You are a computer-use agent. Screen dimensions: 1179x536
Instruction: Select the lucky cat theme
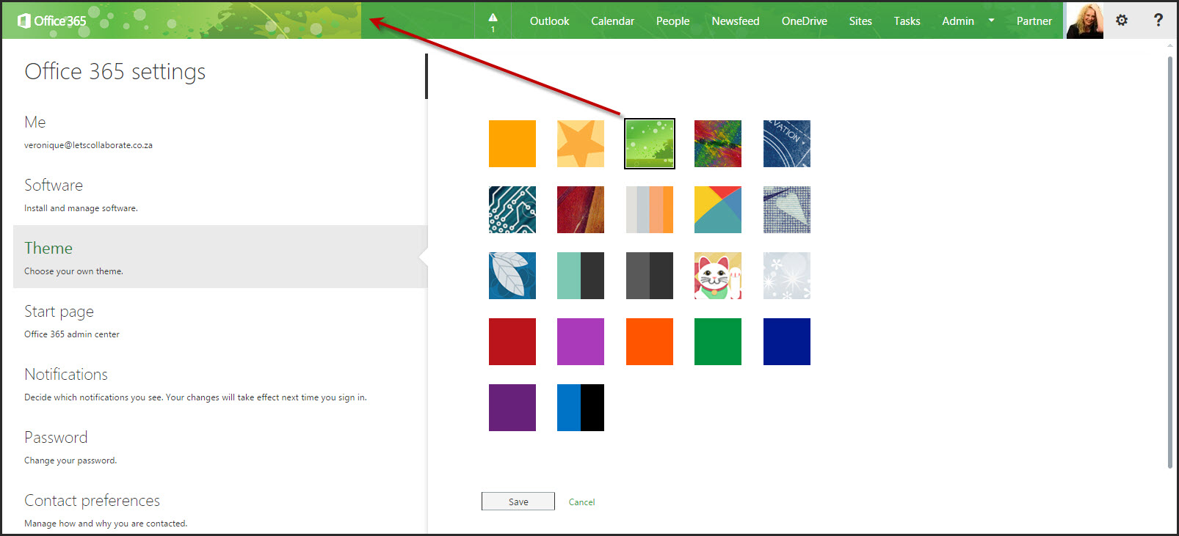717,276
